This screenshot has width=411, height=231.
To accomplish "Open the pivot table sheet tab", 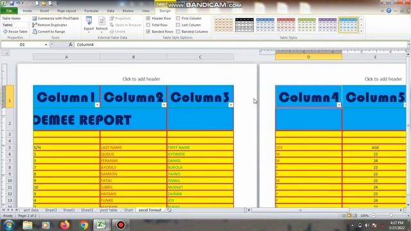I will point(109,210).
